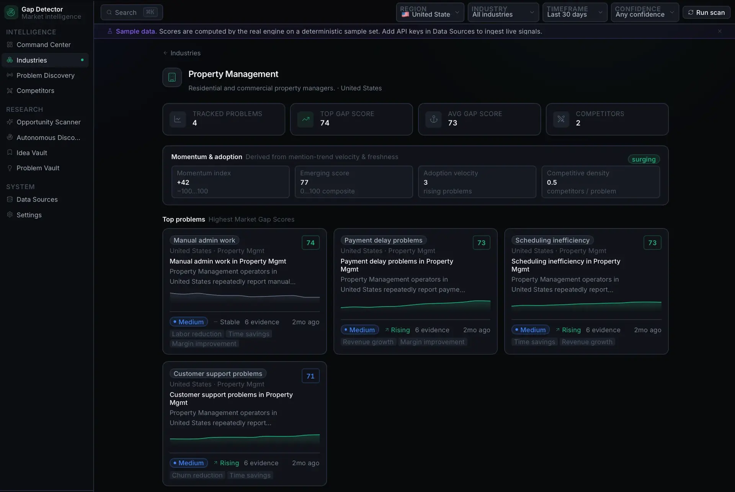
Task: Click the Settings gear icon
Action: [x=10, y=215]
